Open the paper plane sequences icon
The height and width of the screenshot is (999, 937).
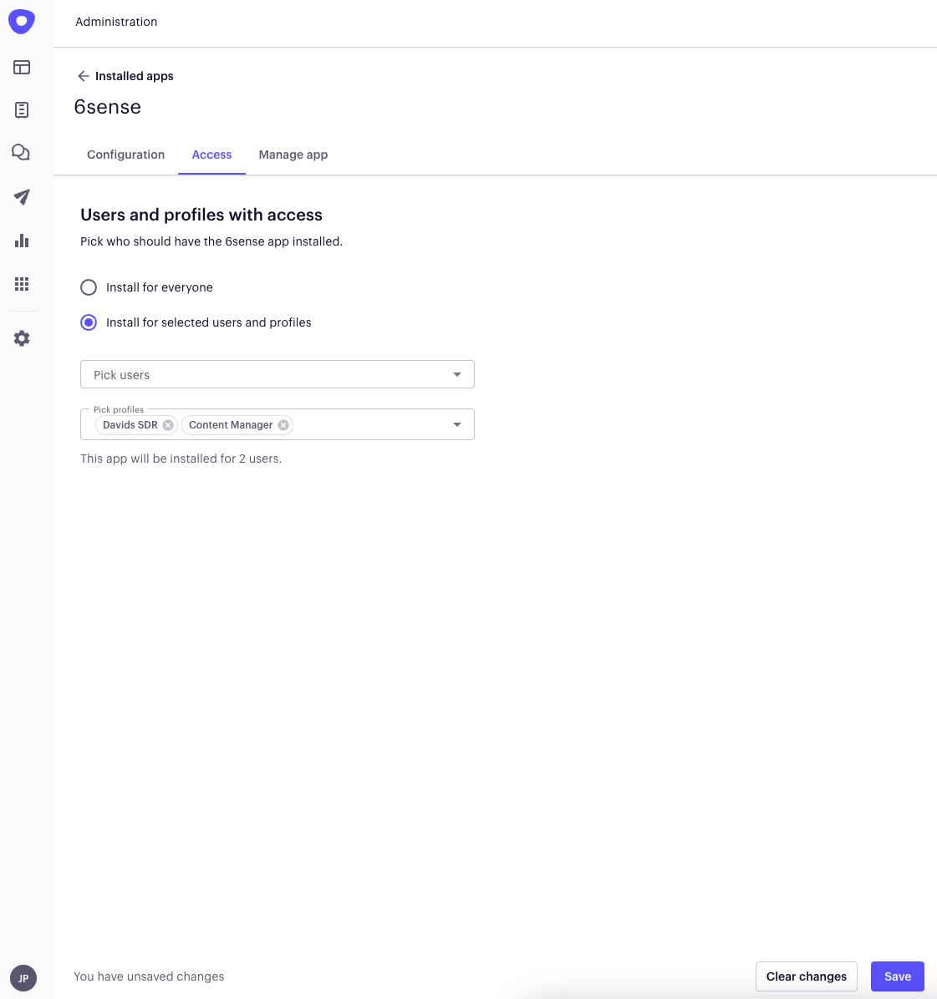point(22,197)
